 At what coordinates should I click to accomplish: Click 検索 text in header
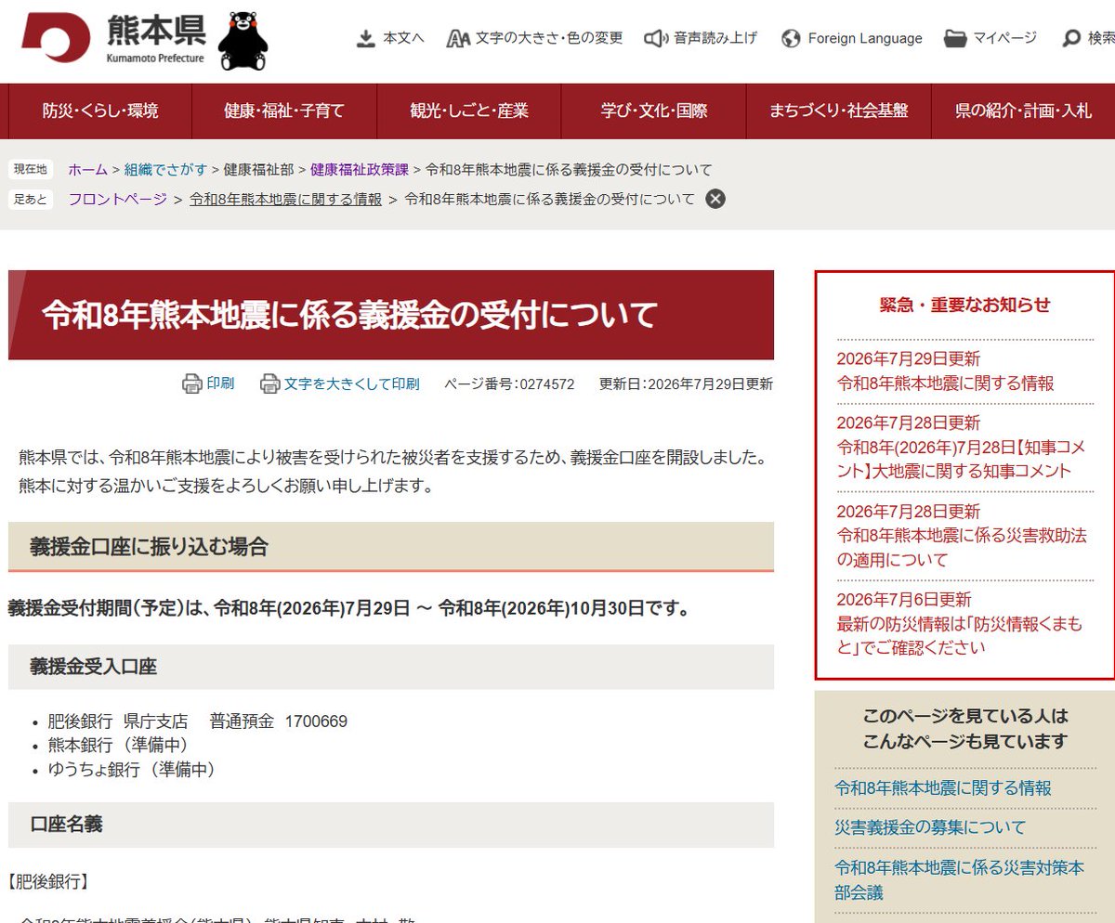tap(1101, 38)
